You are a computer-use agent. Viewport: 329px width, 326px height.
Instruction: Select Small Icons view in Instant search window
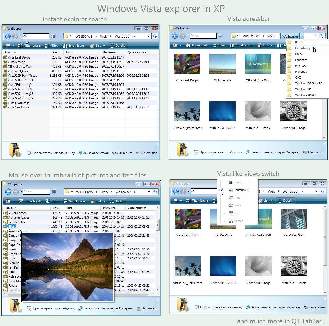tap(74, 46)
